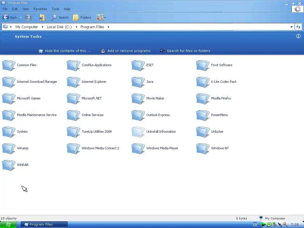Click the Winamp folder name
304x228 pixels.
pos(23,148)
